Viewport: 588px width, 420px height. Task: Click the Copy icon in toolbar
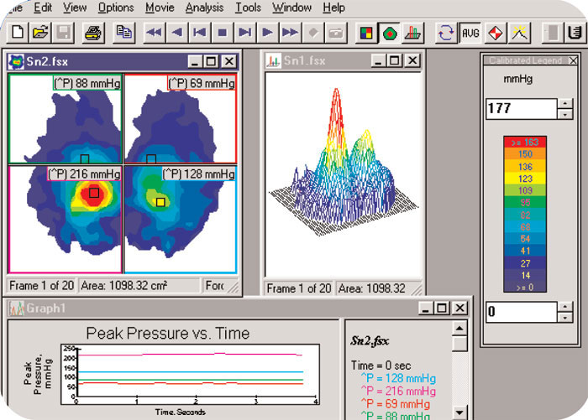[123, 33]
